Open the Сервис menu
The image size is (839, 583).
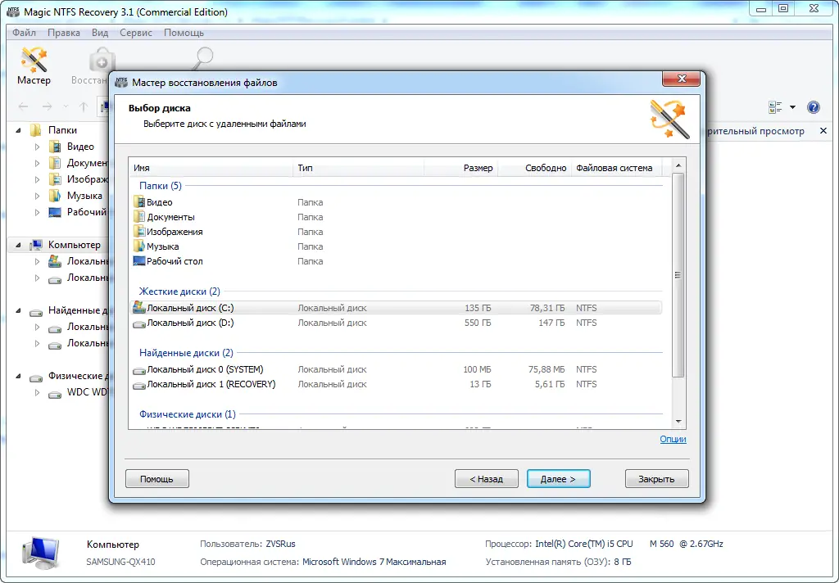click(x=136, y=33)
